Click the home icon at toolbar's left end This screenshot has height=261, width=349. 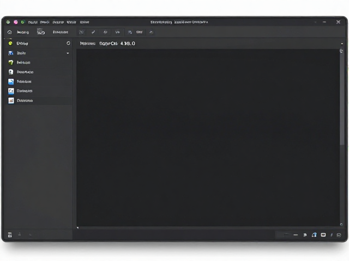[10, 32]
